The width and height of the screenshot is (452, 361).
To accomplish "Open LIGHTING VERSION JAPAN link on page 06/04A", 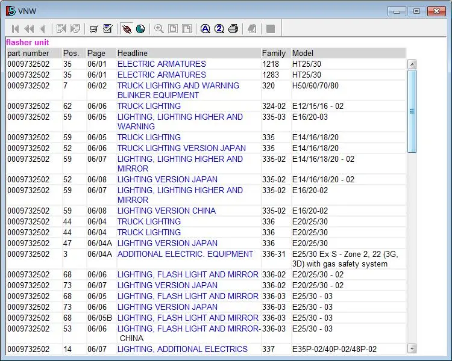I will [x=168, y=243].
